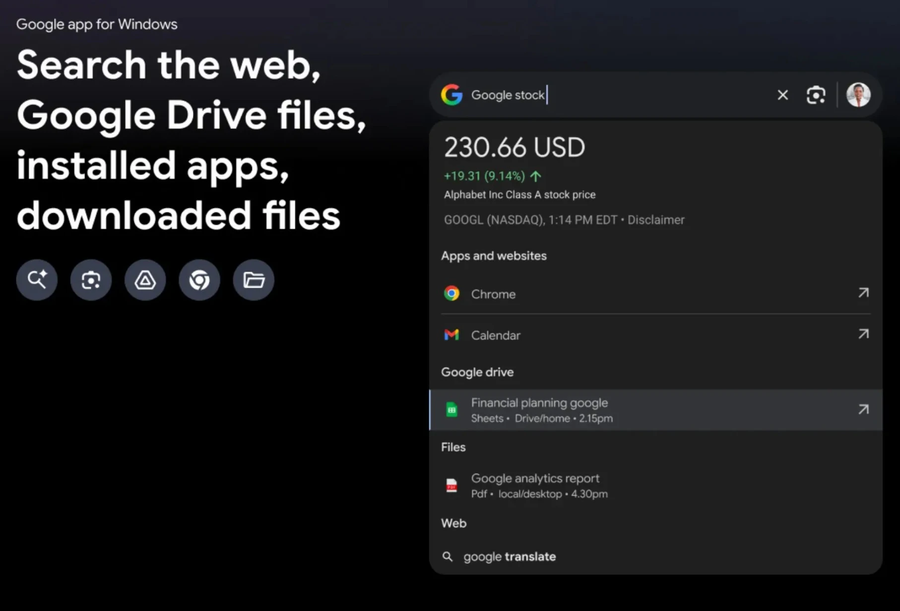The image size is (900, 611).
Task: Click the Calendar app icon
Action: pyautogui.click(x=452, y=335)
